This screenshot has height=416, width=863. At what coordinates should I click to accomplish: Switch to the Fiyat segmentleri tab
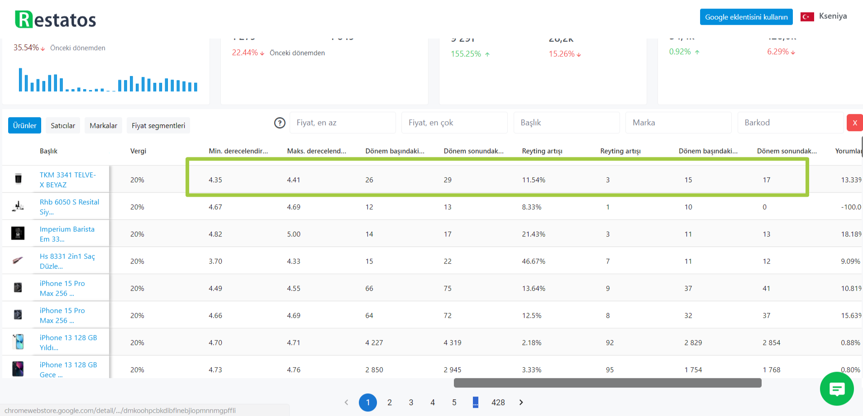click(x=158, y=125)
